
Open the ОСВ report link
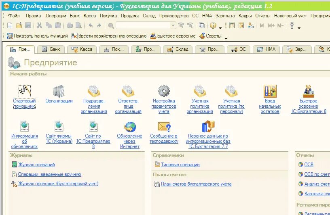click(309, 165)
